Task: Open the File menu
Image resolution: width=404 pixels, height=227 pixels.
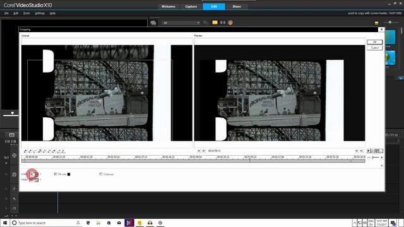Action: click(6, 13)
